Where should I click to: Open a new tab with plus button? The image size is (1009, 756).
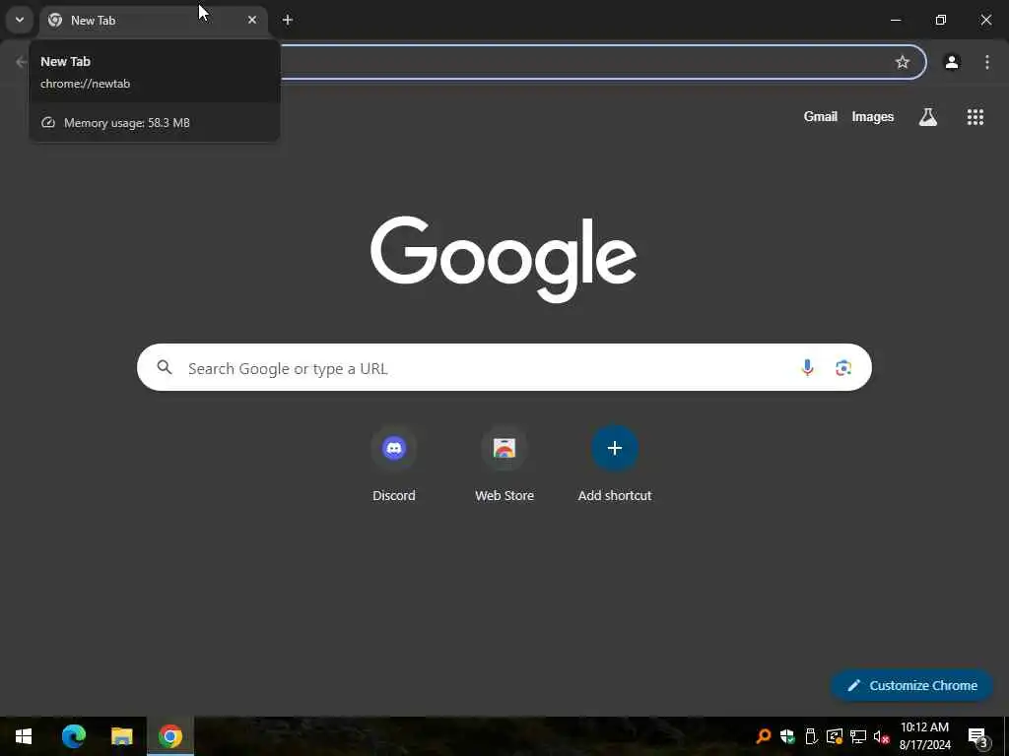[288, 20]
